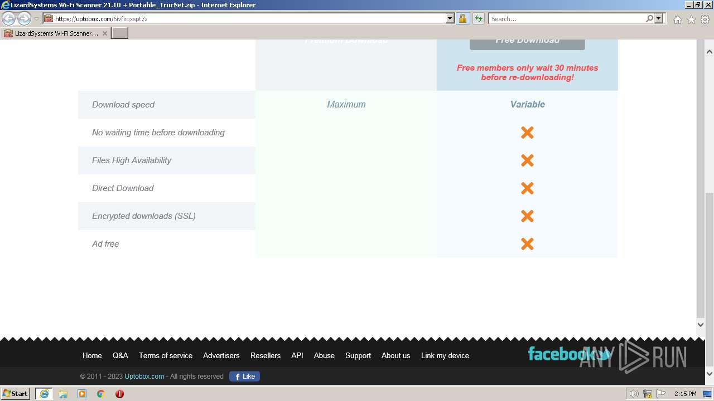Screen dimensions: 714x401
Task: Open Favorites star icon
Action: (x=691, y=19)
